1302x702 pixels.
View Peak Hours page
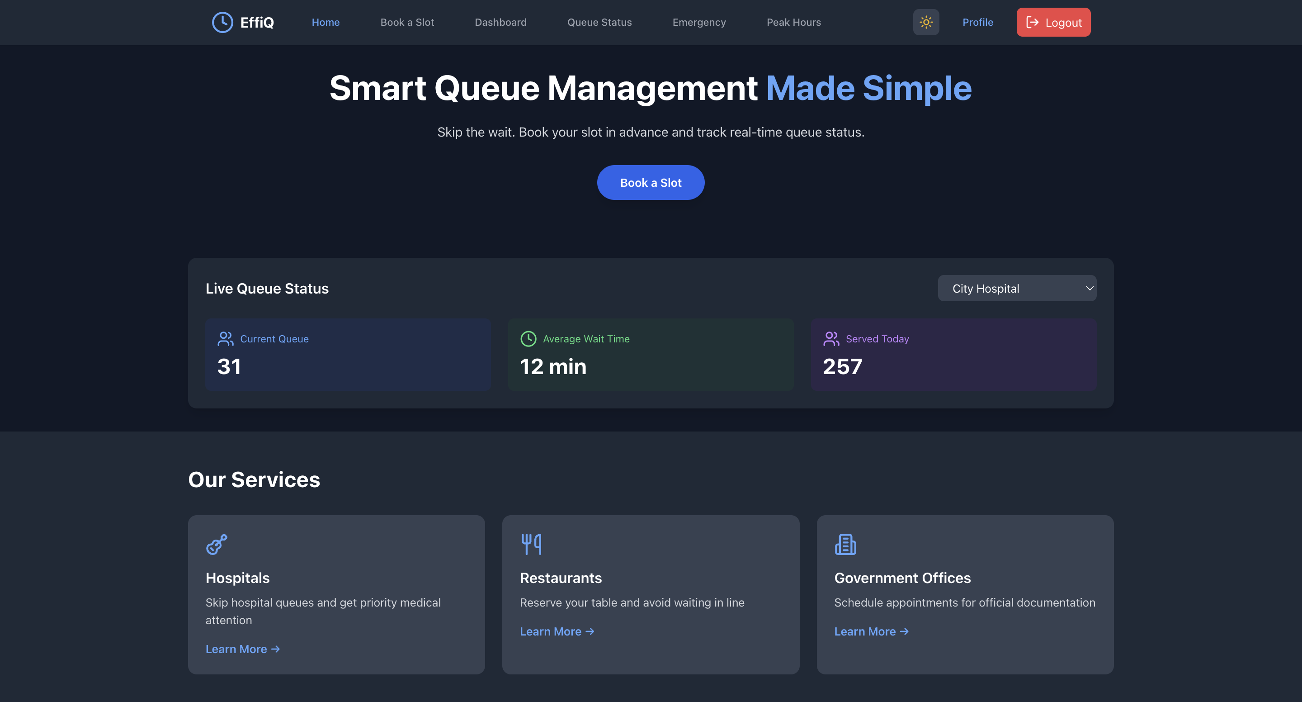(793, 22)
